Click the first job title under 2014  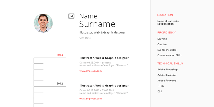[x=104, y=58]
